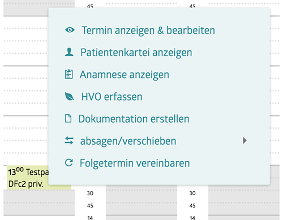Click the swap arrows icon for absagen/verschieben
Image resolution: width=283 pixels, height=220 pixels.
click(69, 141)
